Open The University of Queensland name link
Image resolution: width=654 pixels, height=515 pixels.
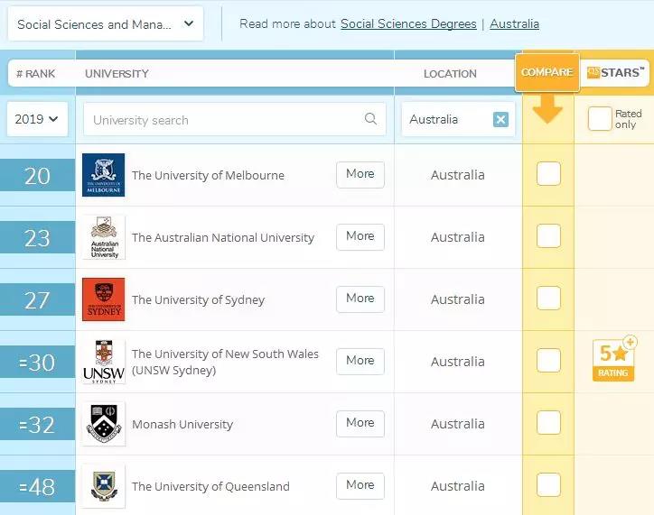pos(210,486)
